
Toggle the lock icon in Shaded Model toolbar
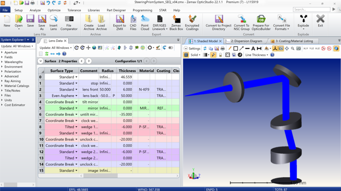click(x=220, y=55)
